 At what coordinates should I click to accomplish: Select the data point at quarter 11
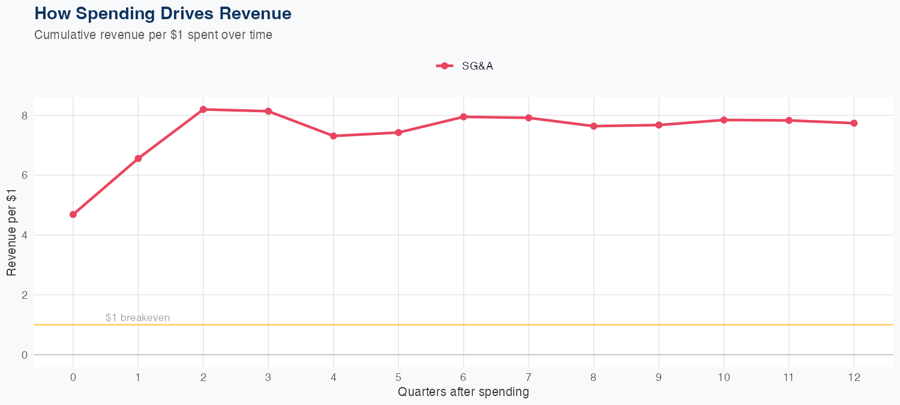[789, 121]
